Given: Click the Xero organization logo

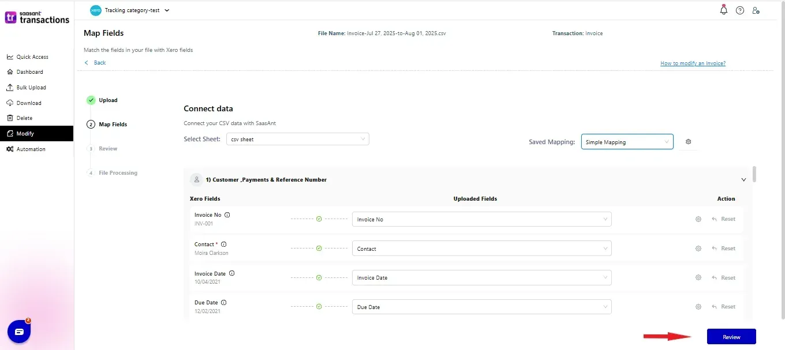Looking at the screenshot, I should (x=96, y=10).
